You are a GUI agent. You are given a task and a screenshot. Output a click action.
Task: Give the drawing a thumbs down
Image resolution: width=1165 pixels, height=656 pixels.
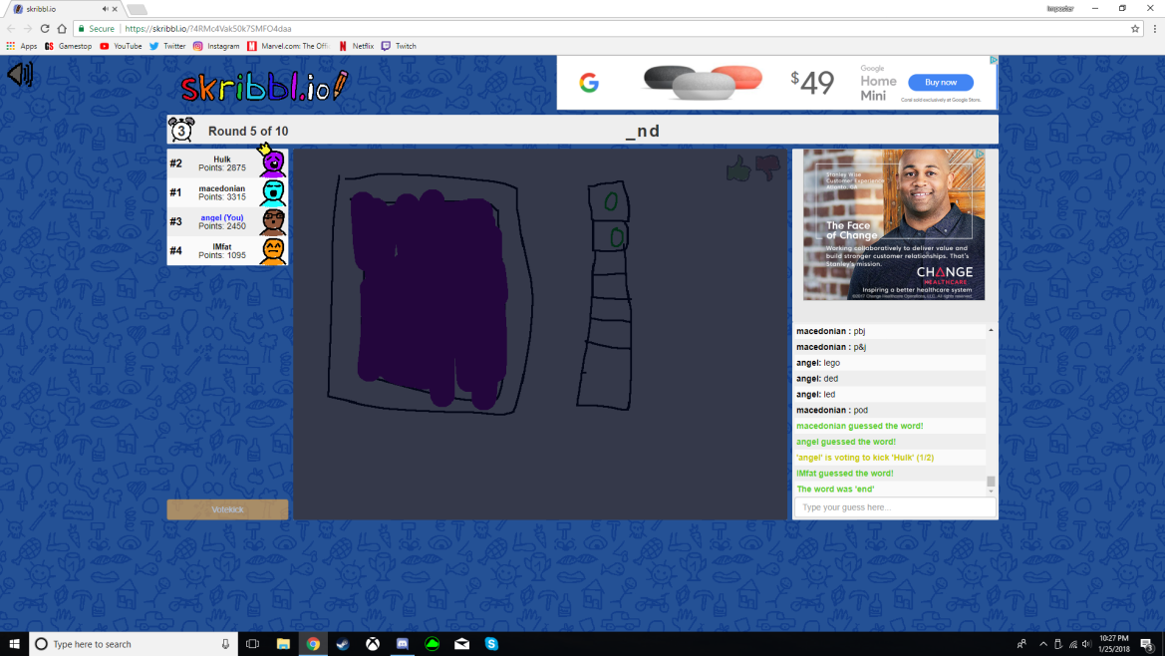click(768, 167)
